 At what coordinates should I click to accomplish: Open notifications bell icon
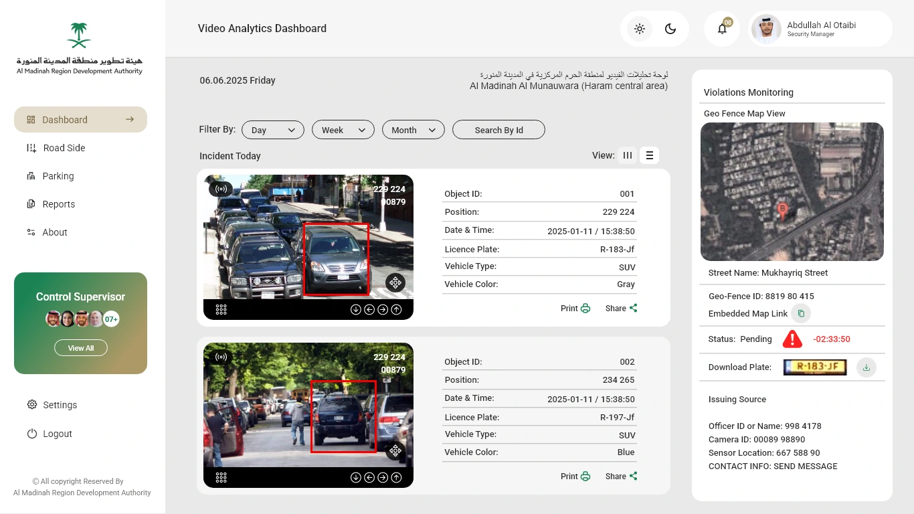coord(722,29)
